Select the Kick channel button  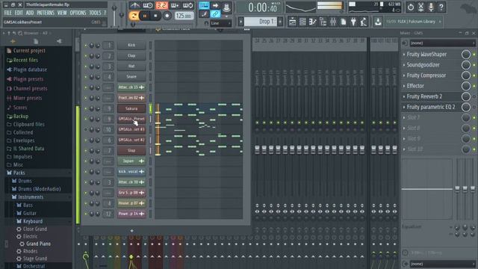[131, 45]
